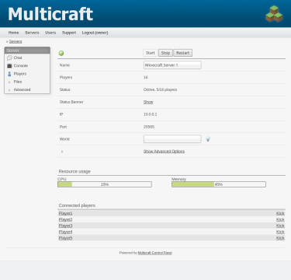Open the Support menu item
Image resolution: width=291 pixels, height=280 pixels.
click(69, 33)
